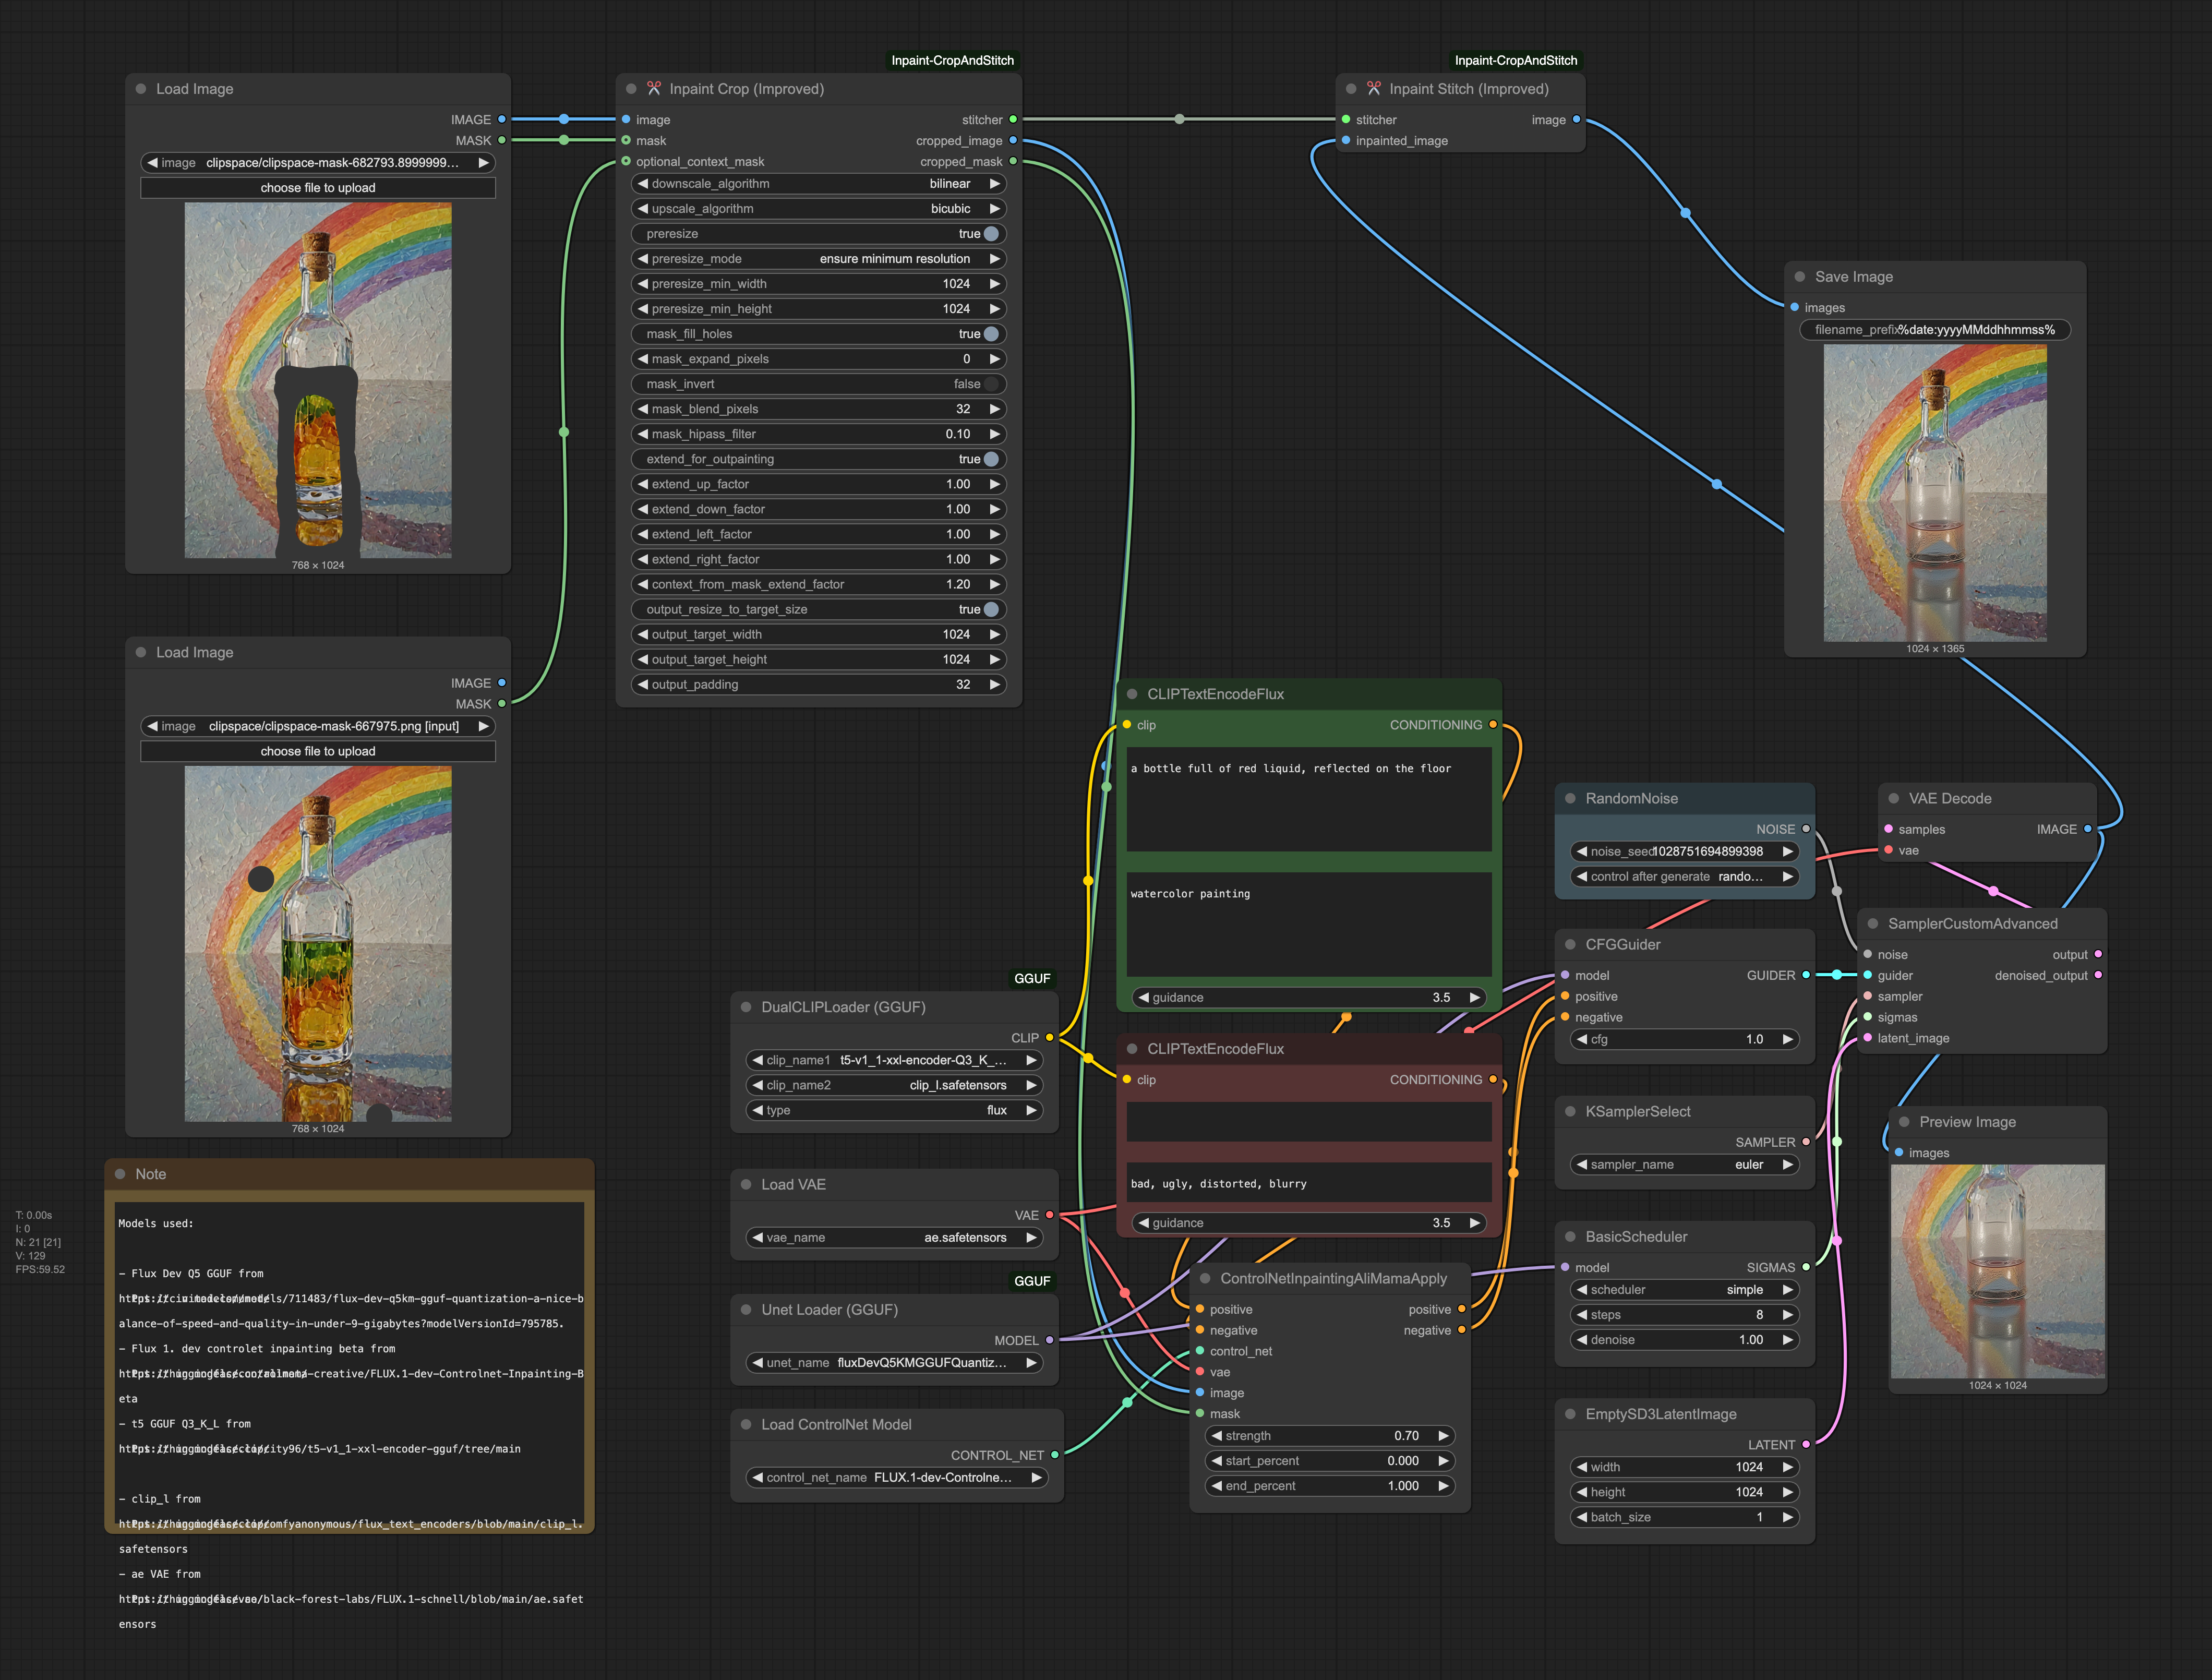
Task: Click the watercolor painting text field
Action: [1308, 924]
